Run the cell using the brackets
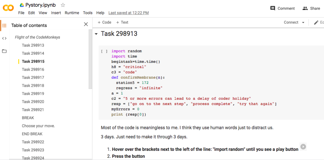Screen dimensions: 324x160 (x=104, y=51)
